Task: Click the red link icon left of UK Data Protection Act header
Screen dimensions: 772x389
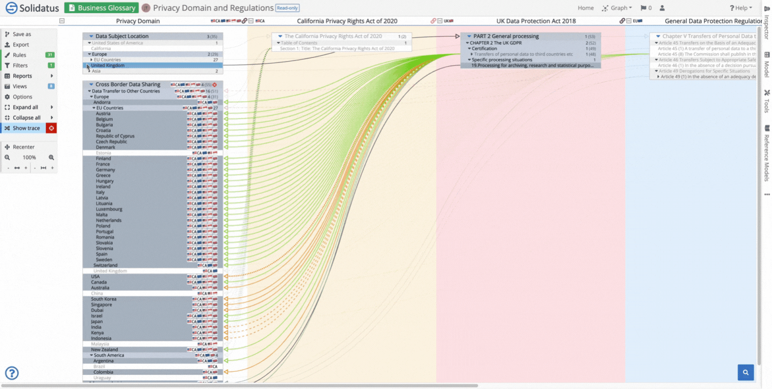Action: [433, 21]
